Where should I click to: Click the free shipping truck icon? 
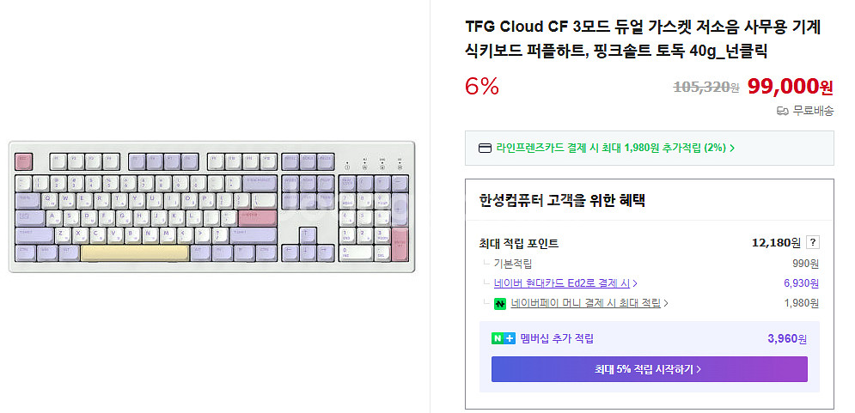tap(783, 111)
